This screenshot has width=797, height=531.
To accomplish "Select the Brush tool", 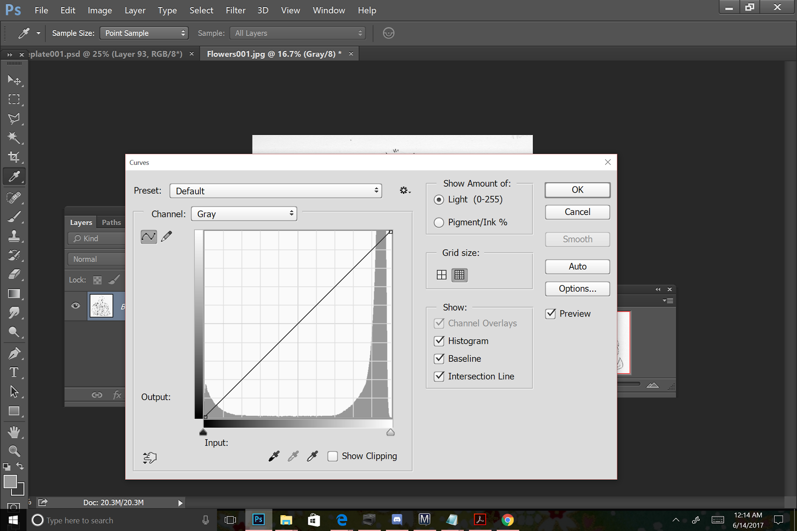I will (x=14, y=217).
